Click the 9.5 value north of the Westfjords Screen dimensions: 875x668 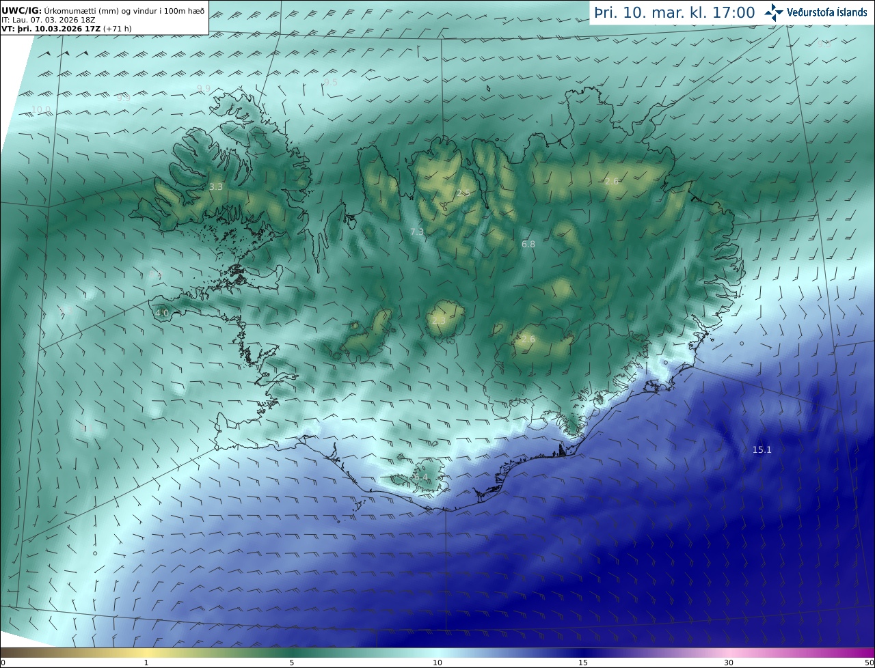coord(331,82)
